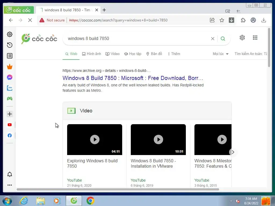Launch Internet Explorer from taskbar
Viewport: 275px width, 206px height.
point(24,201)
